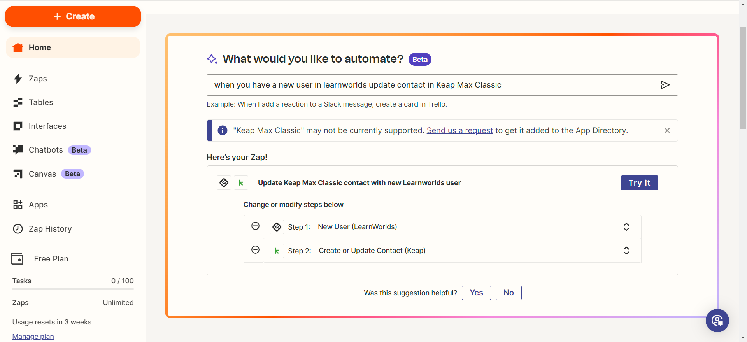Answer Yes to suggestion helpful

[476, 293]
